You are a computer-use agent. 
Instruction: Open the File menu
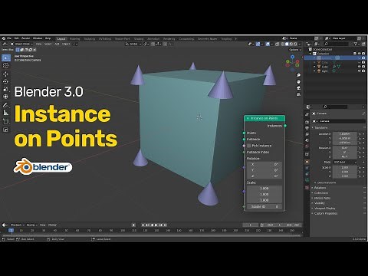tap(9, 38)
